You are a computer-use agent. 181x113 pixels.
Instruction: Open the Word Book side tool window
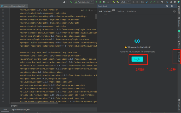click(179, 105)
